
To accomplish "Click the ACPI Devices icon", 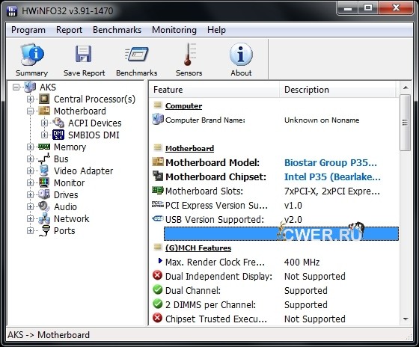I will (x=58, y=123).
